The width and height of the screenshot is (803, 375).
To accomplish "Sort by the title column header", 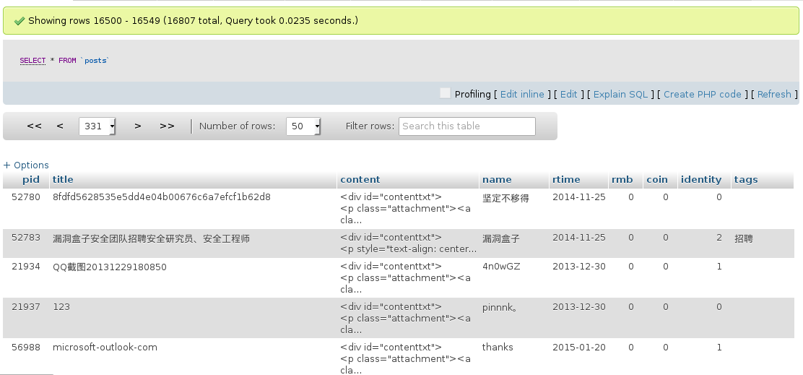I will [x=63, y=180].
